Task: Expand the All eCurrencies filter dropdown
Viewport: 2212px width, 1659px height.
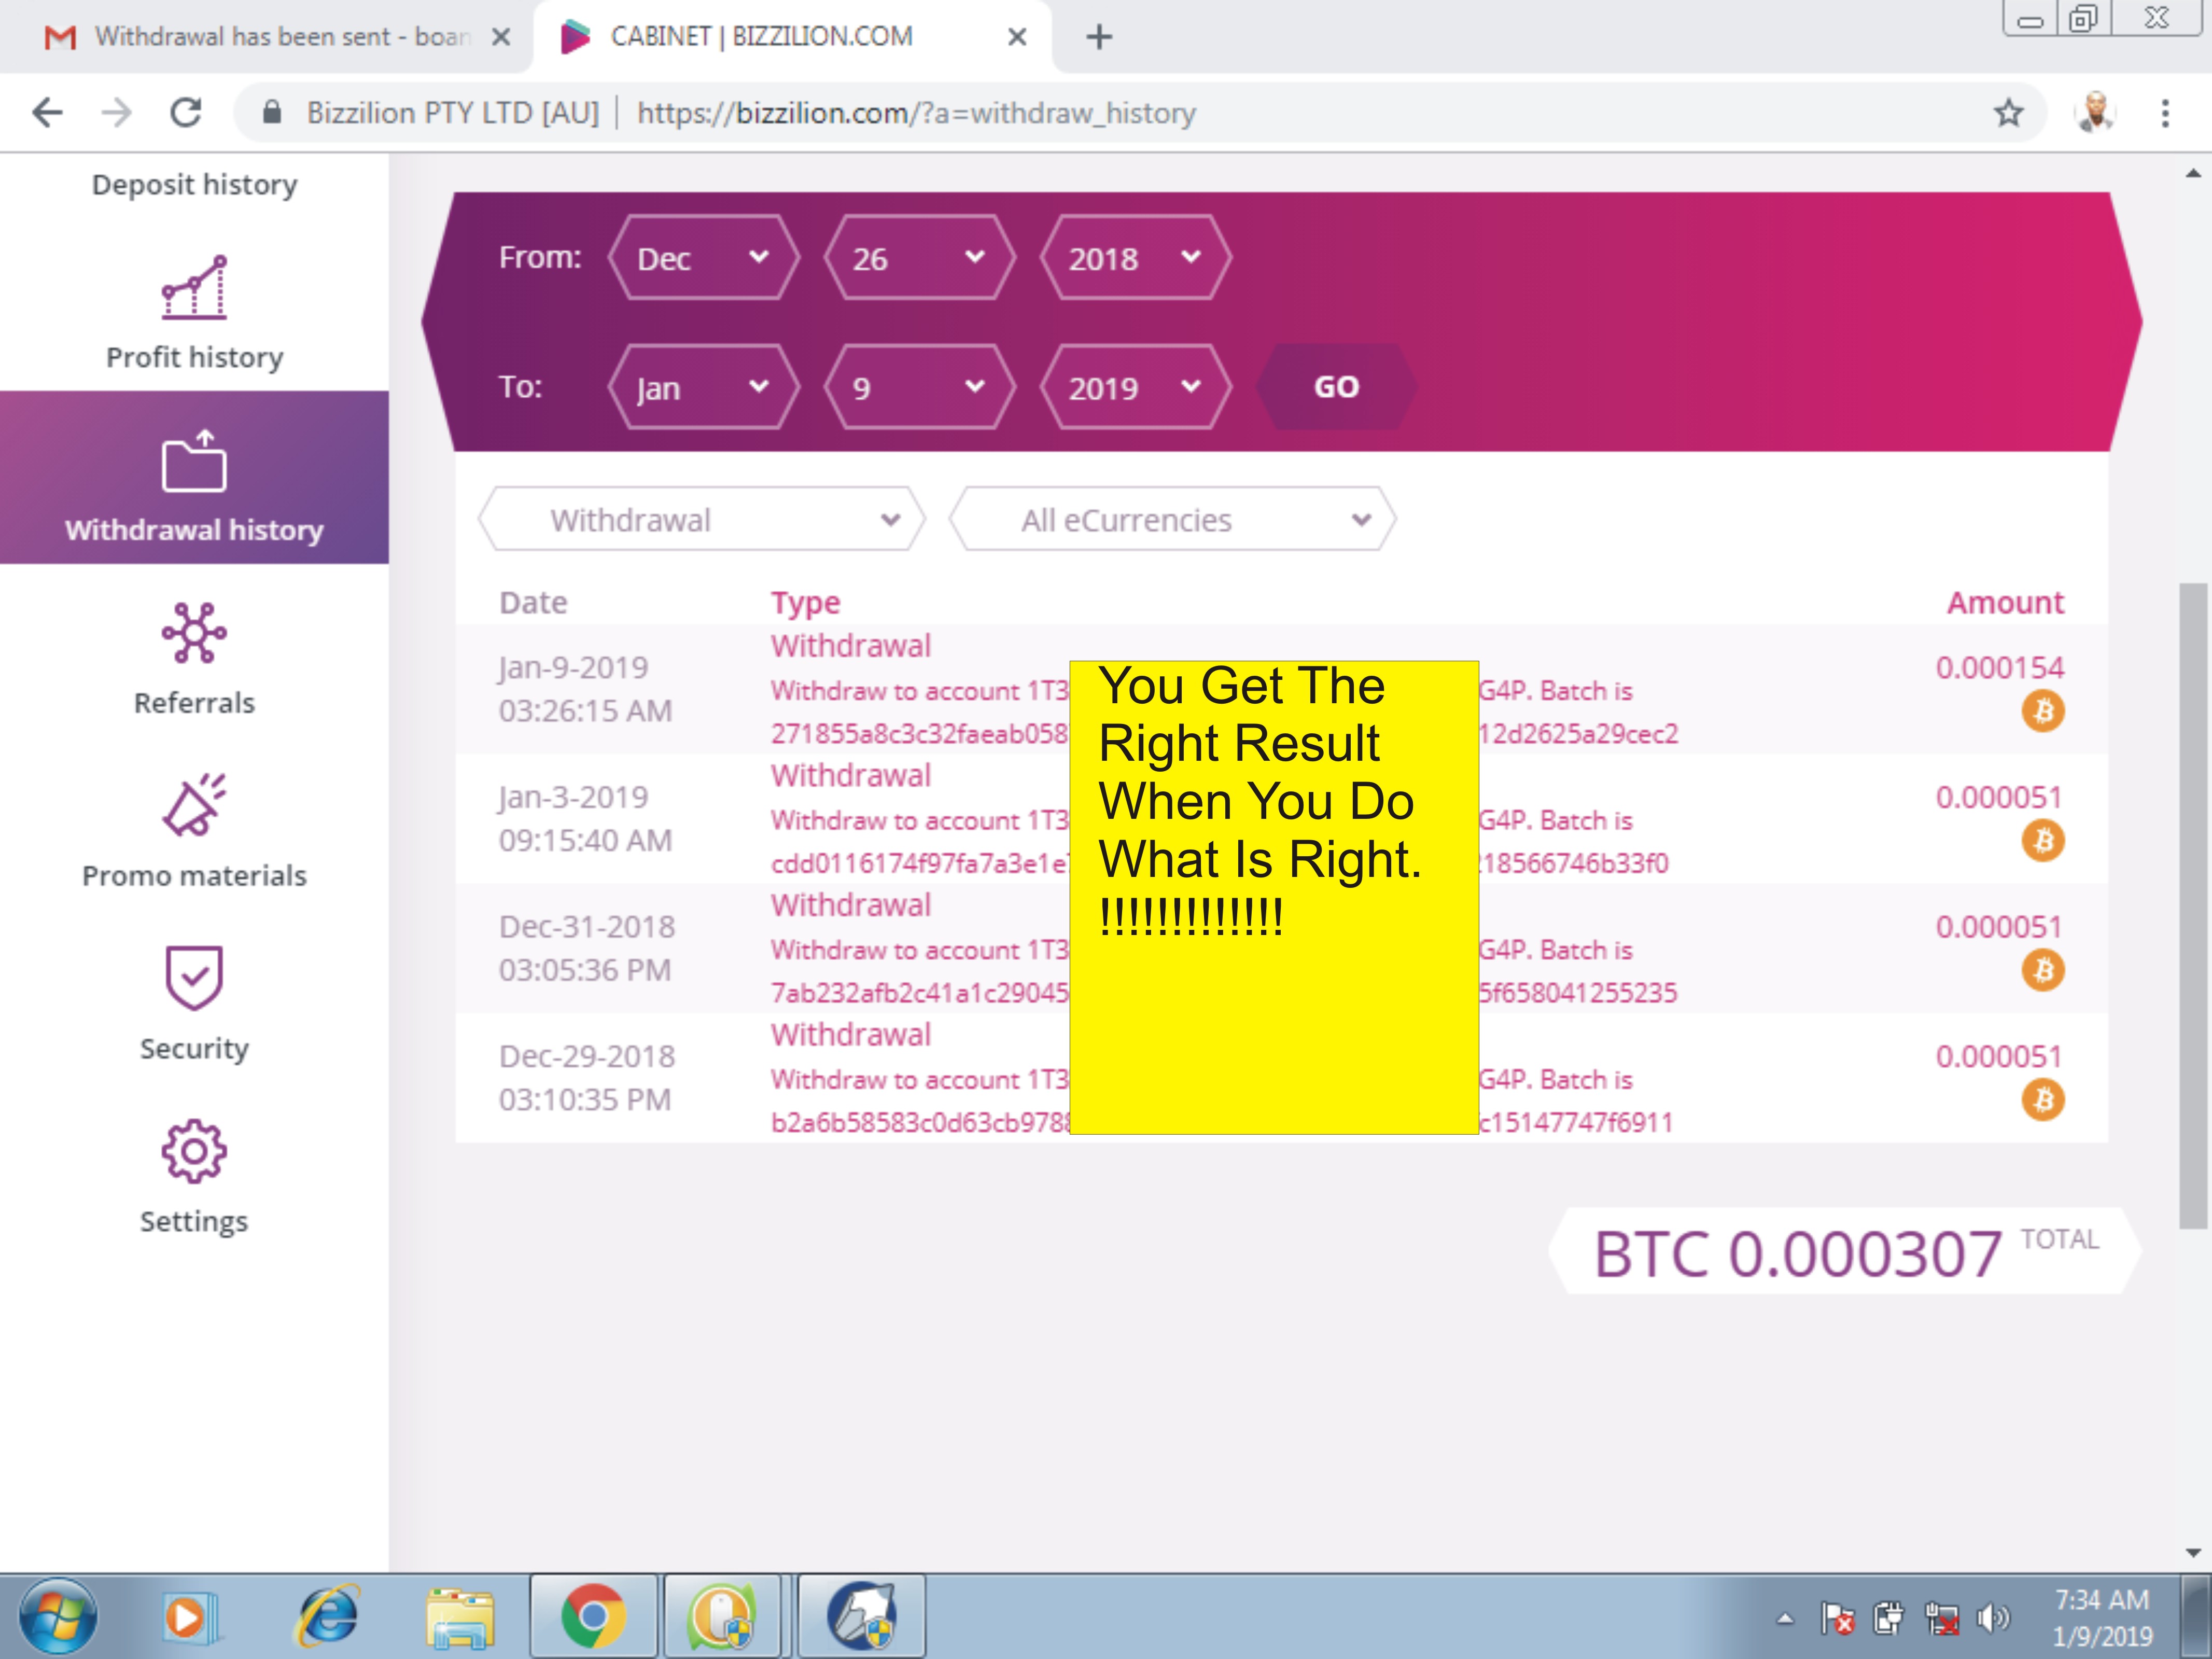Action: pyautogui.click(x=1172, y=520)
